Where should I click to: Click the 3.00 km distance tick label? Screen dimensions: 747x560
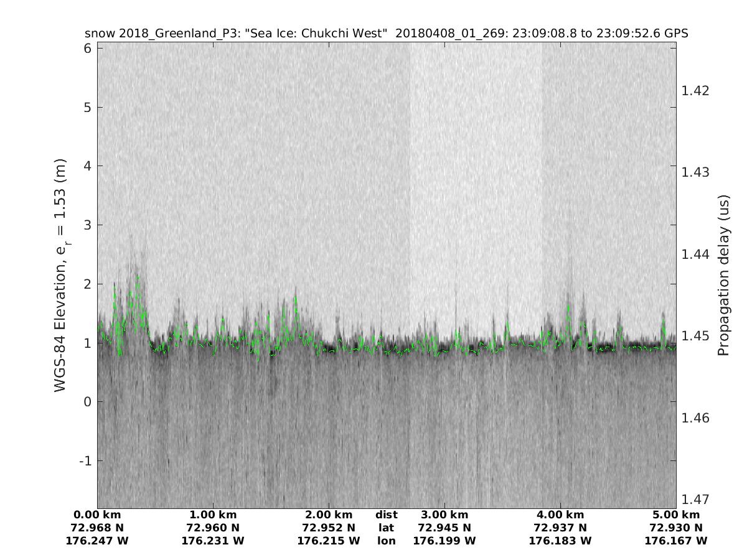click(444, 515)
